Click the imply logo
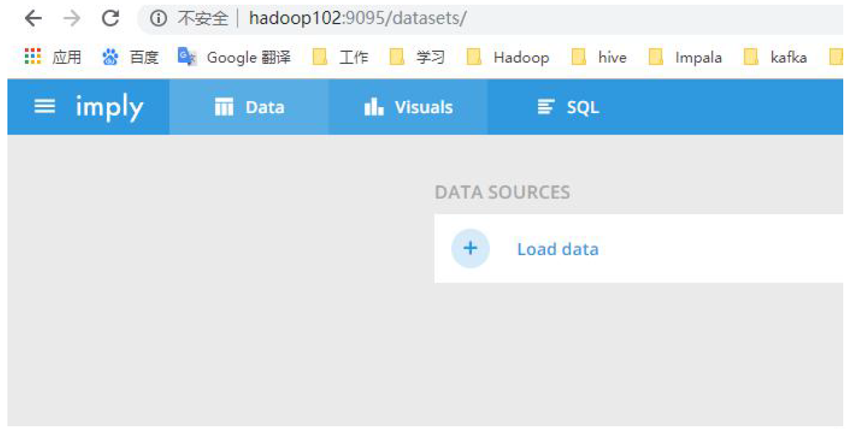 click(x=109, y=107)
